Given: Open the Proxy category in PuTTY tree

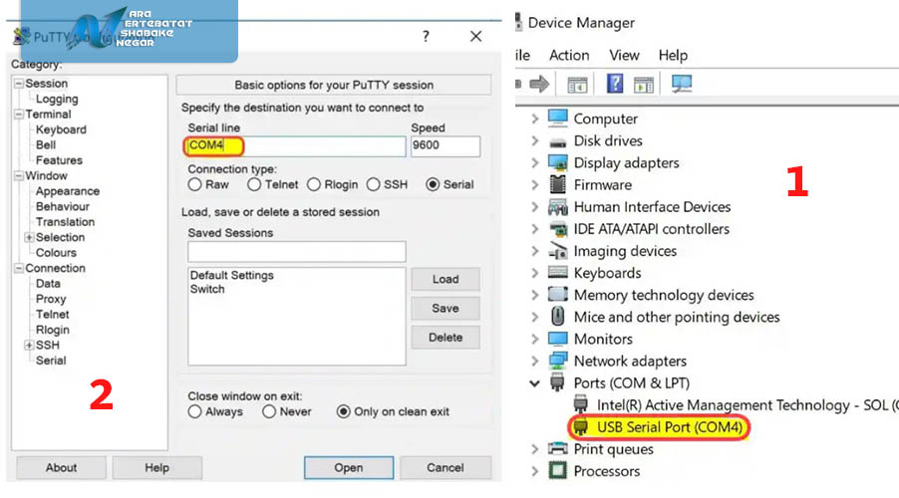Looking at the screenshot, I should (x=51, y=299).
